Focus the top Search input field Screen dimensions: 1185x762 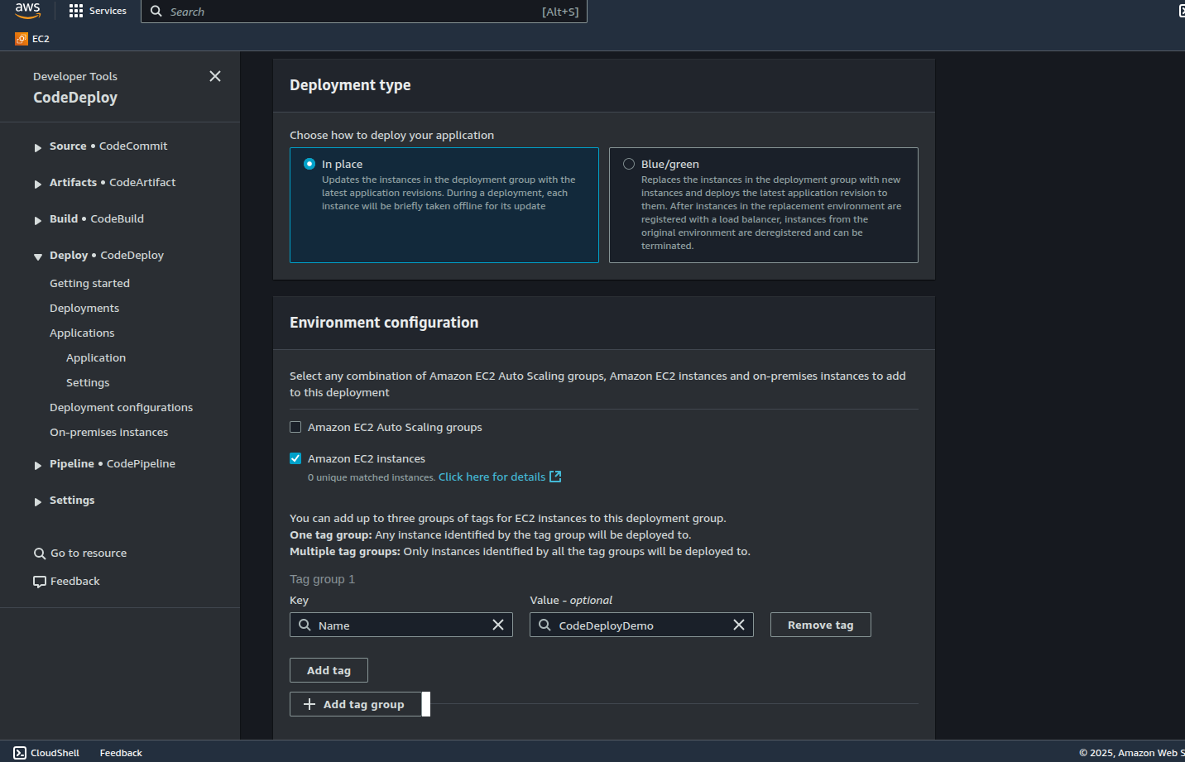tap(364, 12)
